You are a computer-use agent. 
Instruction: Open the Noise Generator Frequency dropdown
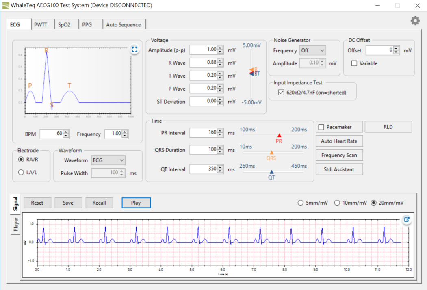click(x=313, y=50)
